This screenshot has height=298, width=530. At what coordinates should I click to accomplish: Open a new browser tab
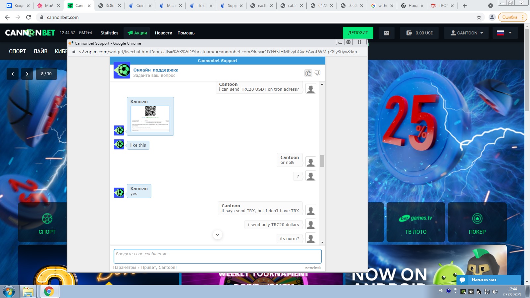[465, 6]
